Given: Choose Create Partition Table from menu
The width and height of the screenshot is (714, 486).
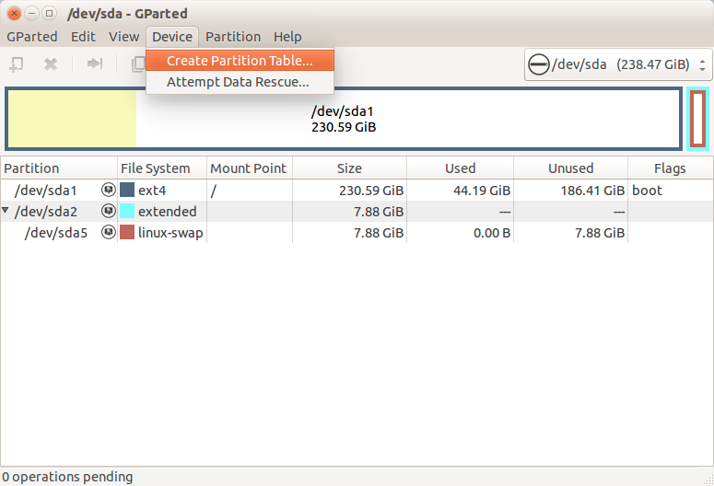Looking at the screenshot, I should (x=240, y=61).
